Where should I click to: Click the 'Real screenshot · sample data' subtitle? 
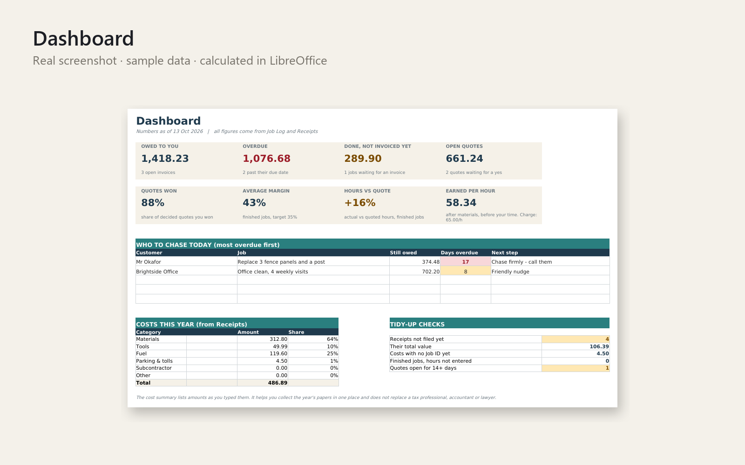[x=180, y=61]
